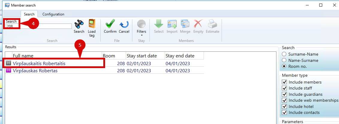
Task: Toggle Include web memberships checkbox
Action: (284, 101)
